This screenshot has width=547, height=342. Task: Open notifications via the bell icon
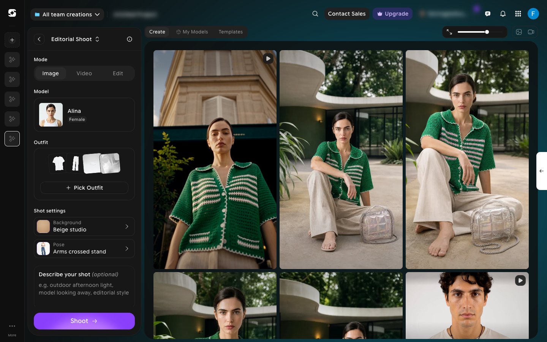(x=503, y=14)
